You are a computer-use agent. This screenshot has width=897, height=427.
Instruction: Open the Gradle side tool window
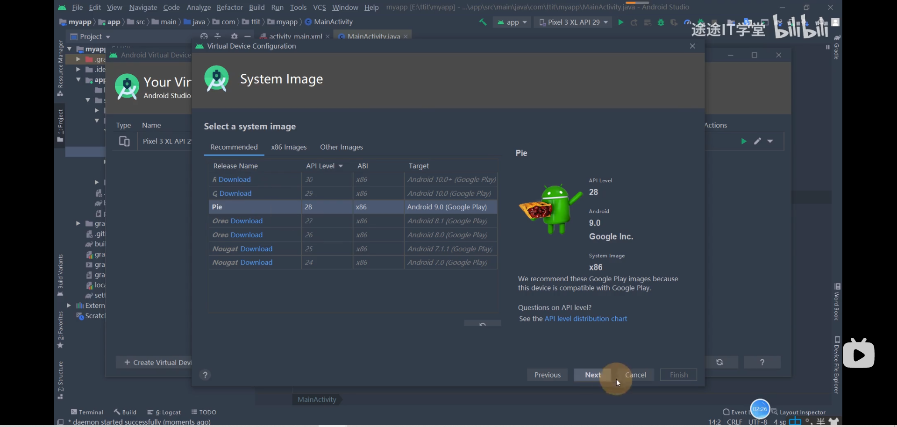click(x=837, y=48)
